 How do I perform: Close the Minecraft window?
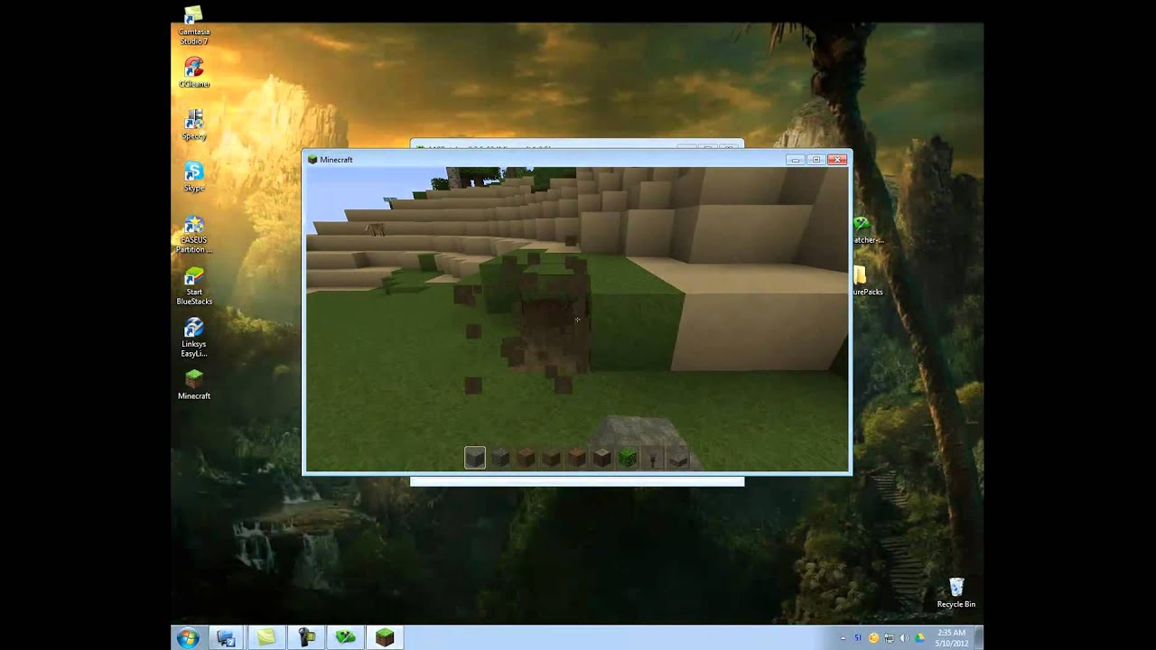coord(837,160)
